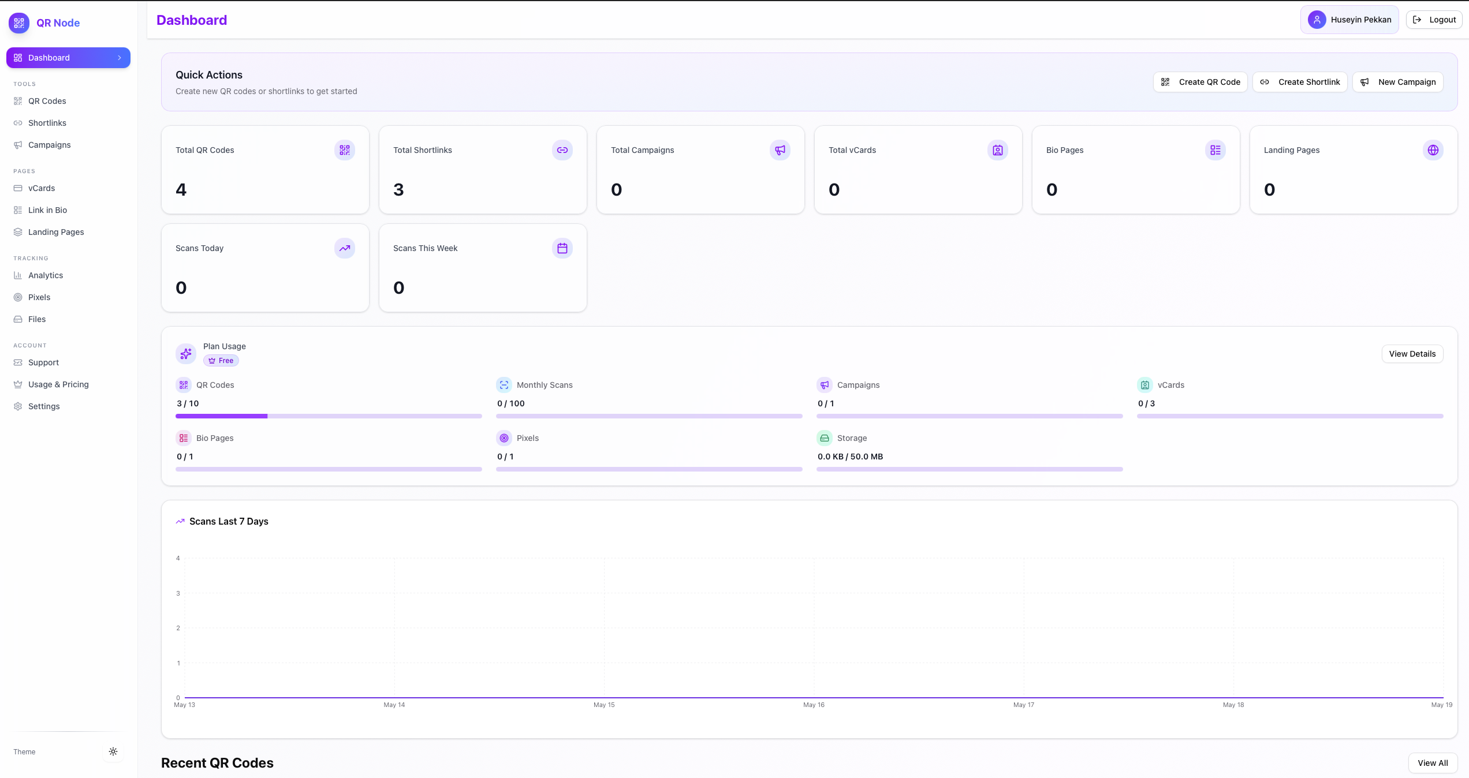Click the Bio Pages card icon
Image resolution: width=1469 pixels, height=778 pixels.
point(1216,150)
